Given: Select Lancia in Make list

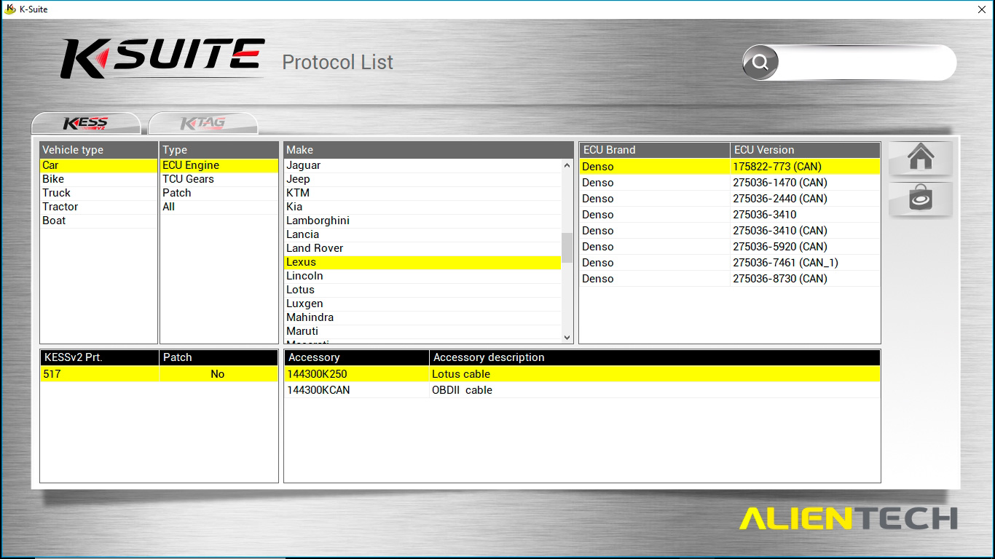Looking at the screenshot, I should click(x=422, y=234).
